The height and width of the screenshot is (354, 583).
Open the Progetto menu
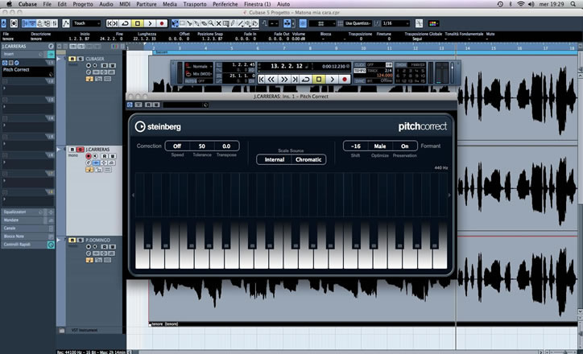[83, 4]
